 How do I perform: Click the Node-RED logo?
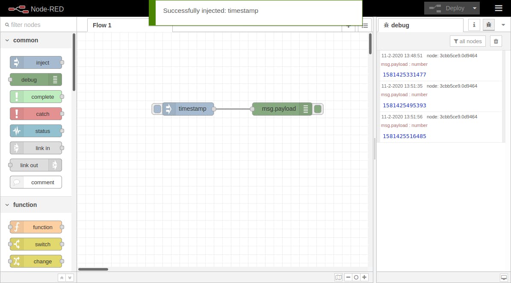pos(36,9)
